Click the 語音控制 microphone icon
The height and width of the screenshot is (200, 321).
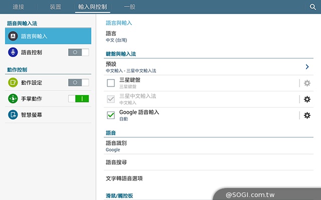pos(13,52)
